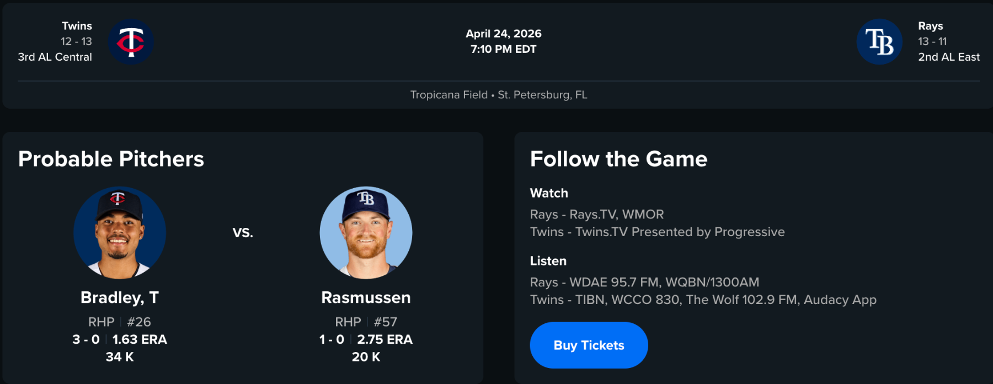The width and height of the screenshot is (993, 384).
Task: Click Twins.TV Presented by Progressive listing
Action: pyautogui.click(x=657, y=232)
